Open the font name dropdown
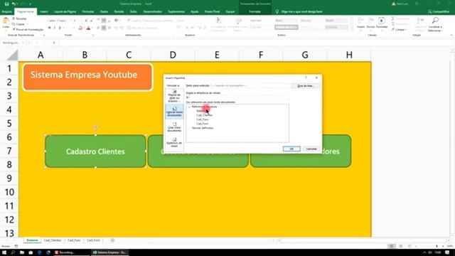 pos(71,21)
